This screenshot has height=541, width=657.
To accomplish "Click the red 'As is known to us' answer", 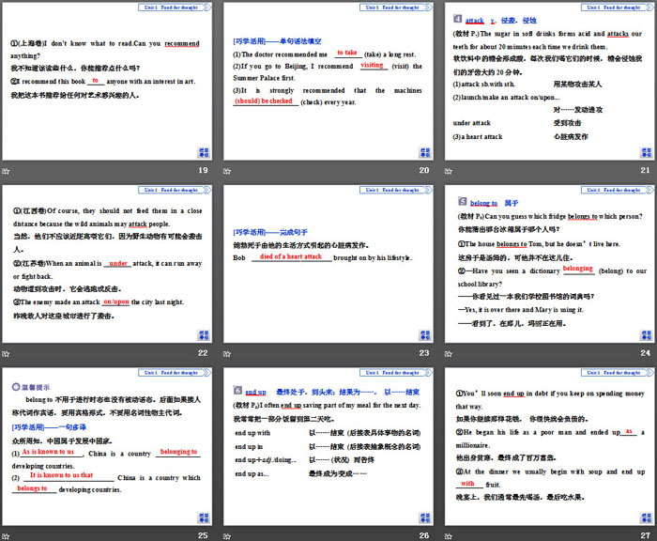I will click(48, 452).
